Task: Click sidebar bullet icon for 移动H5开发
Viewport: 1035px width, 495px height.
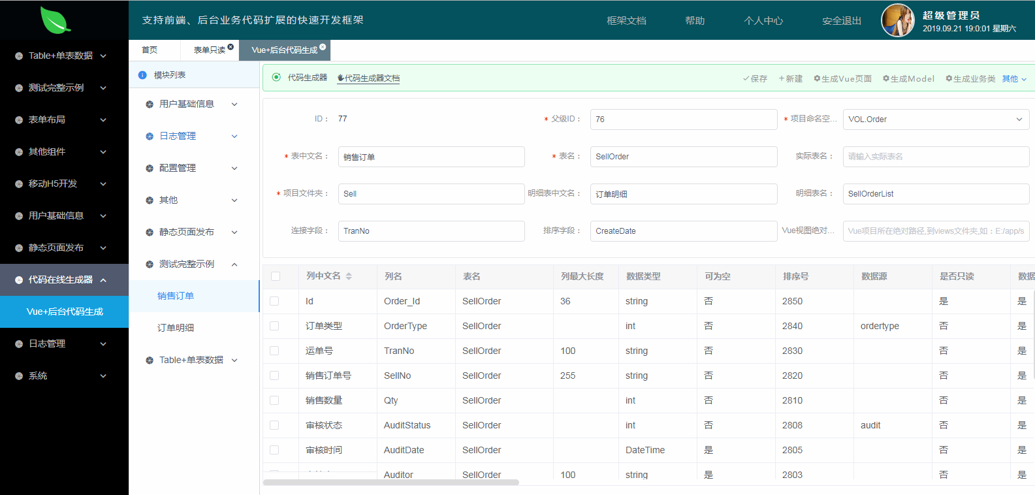Action: pos(19,184)
